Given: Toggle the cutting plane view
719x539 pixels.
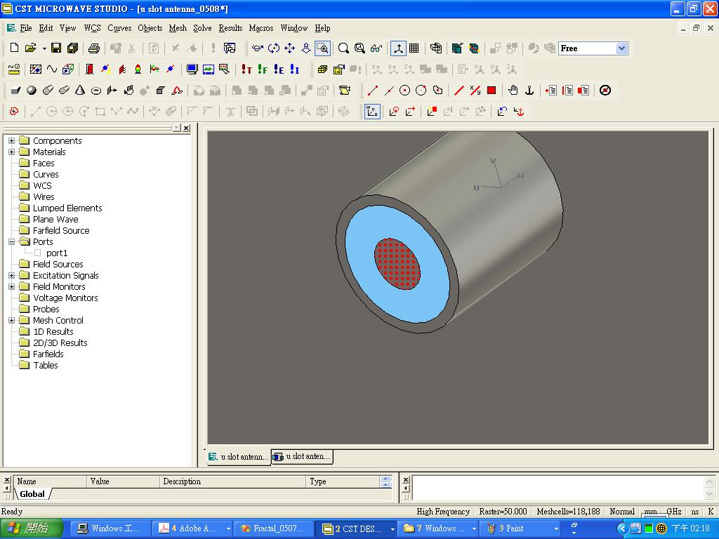Looking at the screenshot, I should coord(474,48).
